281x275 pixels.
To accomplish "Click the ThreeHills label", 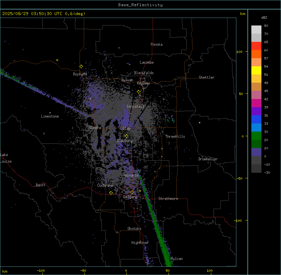I will point(175,137).
